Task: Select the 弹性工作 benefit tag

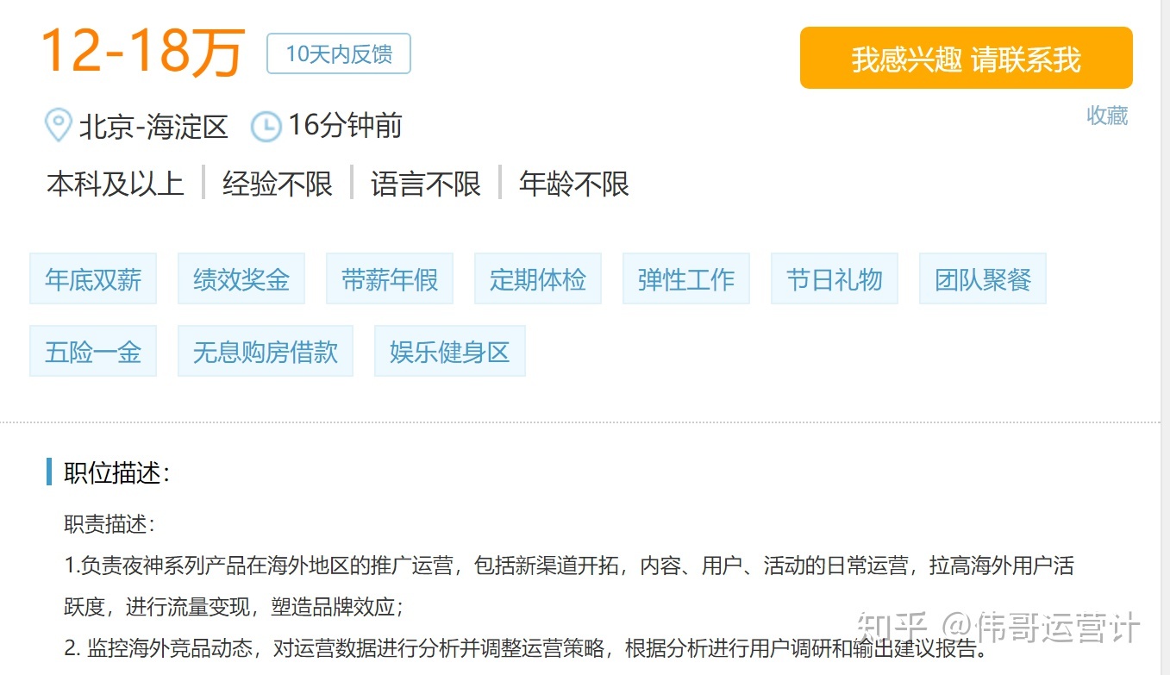Action: pos(686,279)
